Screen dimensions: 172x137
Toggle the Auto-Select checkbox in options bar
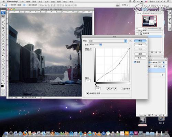pyautogui.click(x=10, y=5)
